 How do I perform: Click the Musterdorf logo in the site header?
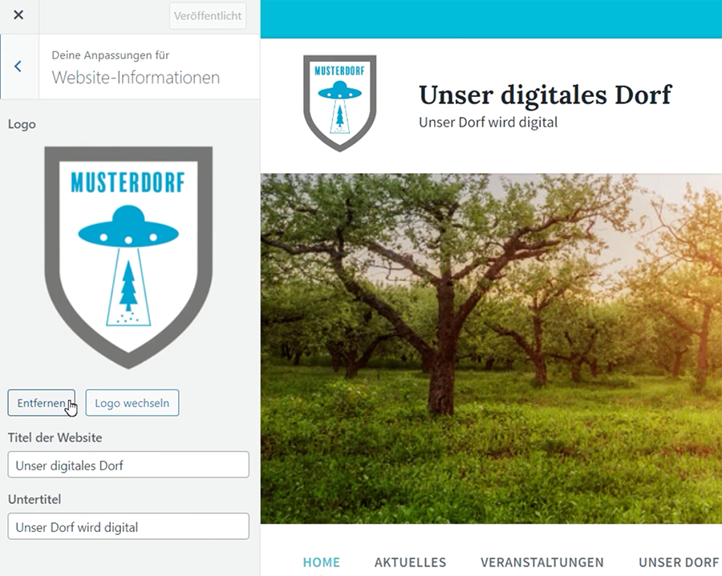[339, 103]
